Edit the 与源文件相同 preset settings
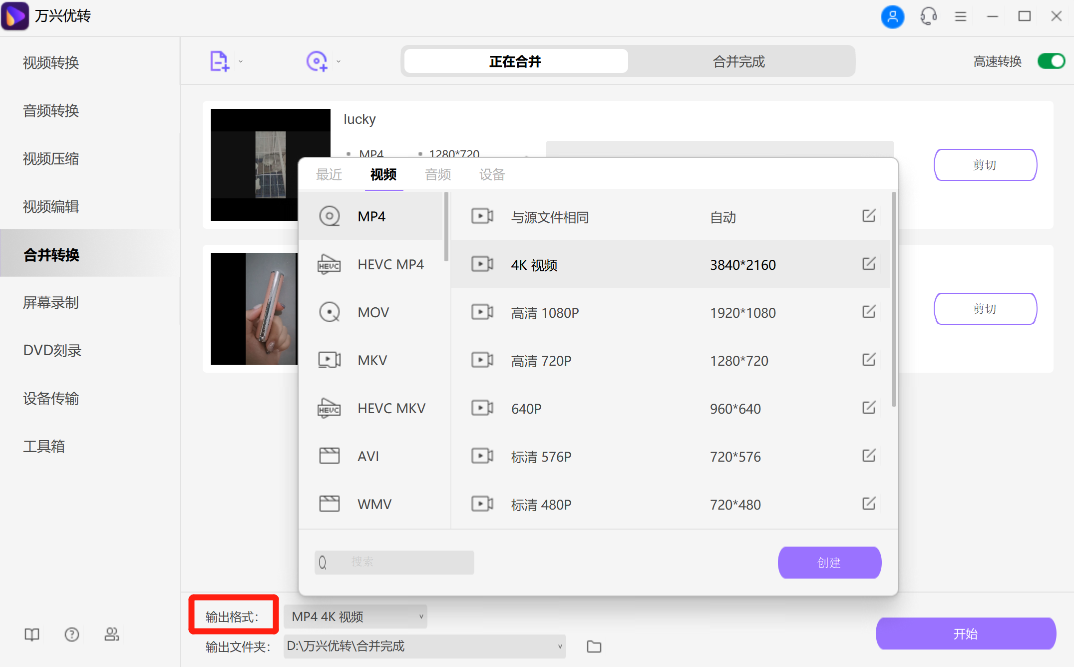 [x=869, y=216]
